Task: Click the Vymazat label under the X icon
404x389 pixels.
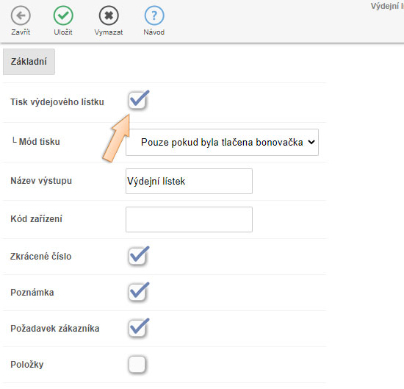Action: pos(109,32)
